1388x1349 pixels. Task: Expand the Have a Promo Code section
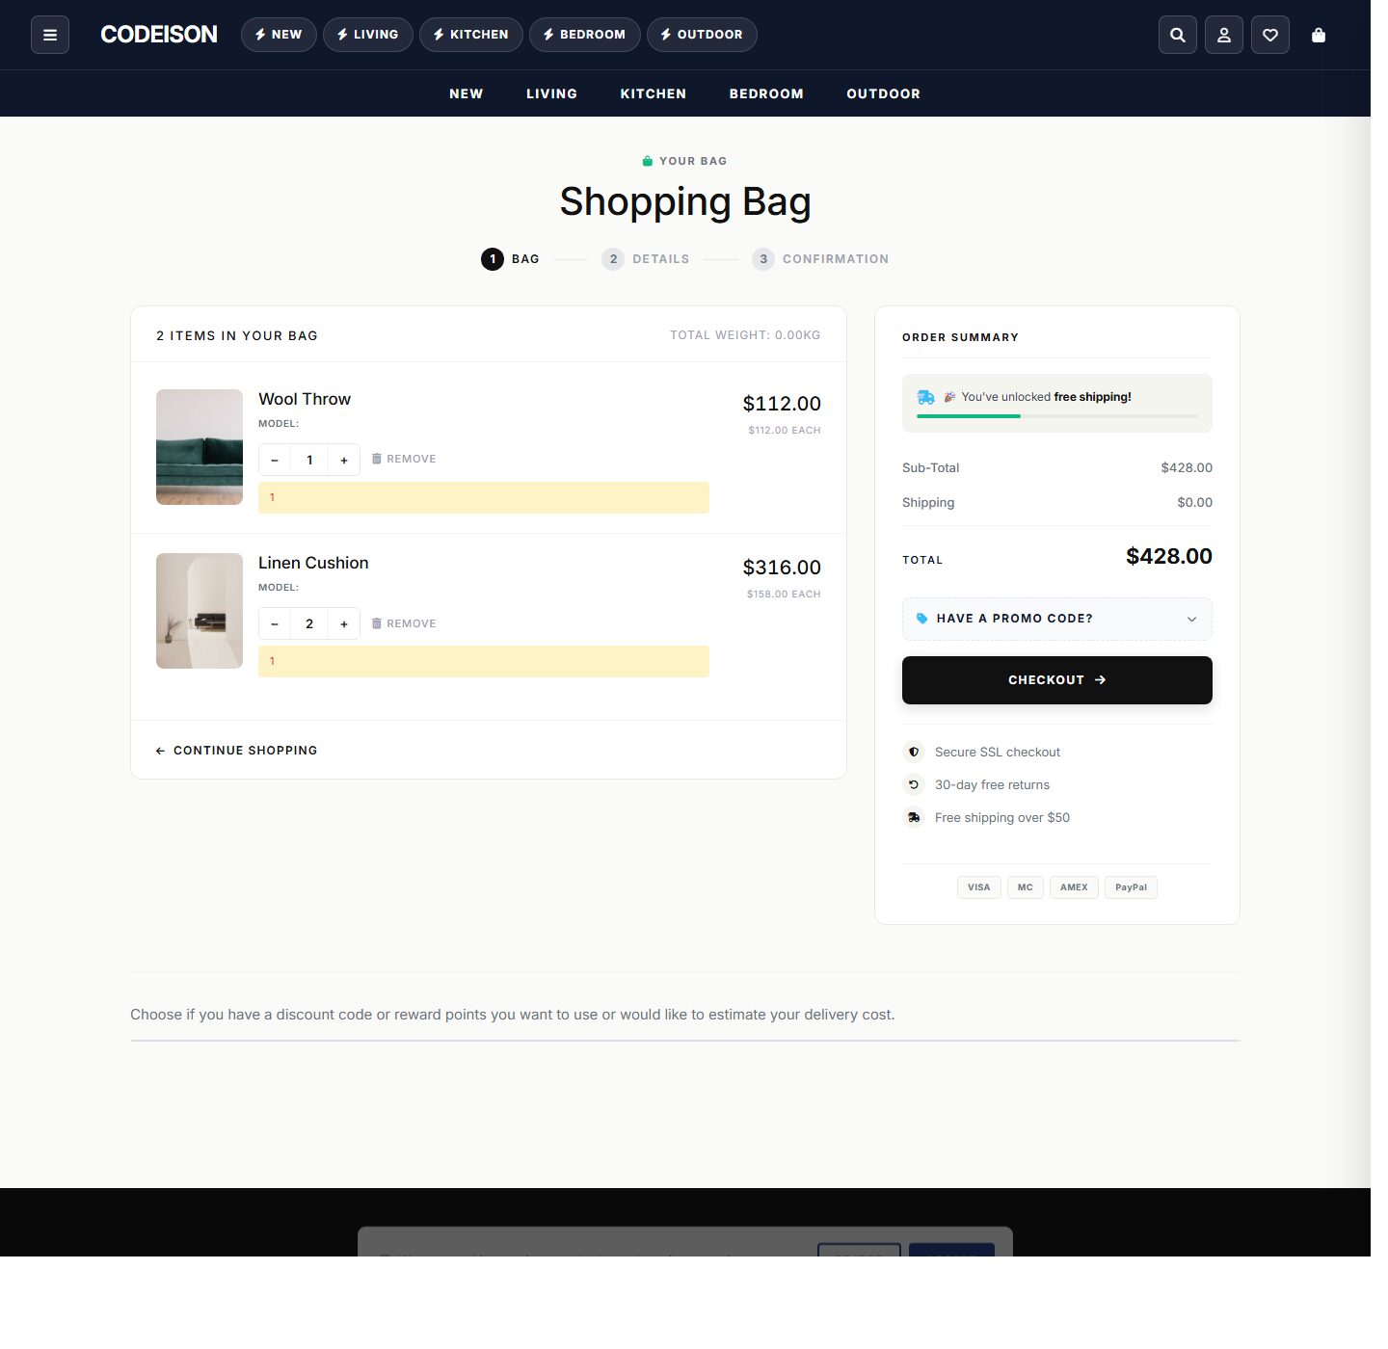click(x=1056, y=619)
